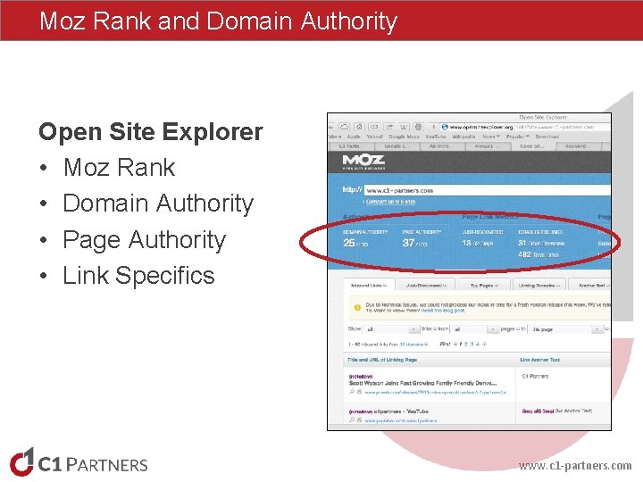Switch to the Keyword... browser tab
Image resolution: width=643 pixels, height=482 pixels.
(578, 145)
